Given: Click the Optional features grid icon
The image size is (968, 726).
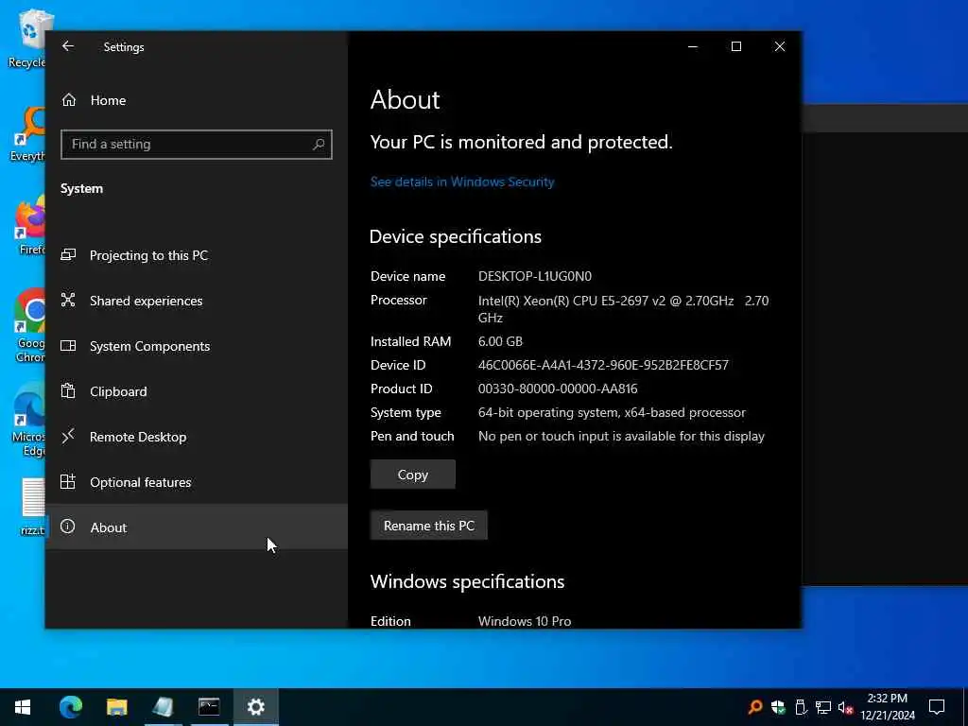Looking at the screenshot, I should 68,481.
